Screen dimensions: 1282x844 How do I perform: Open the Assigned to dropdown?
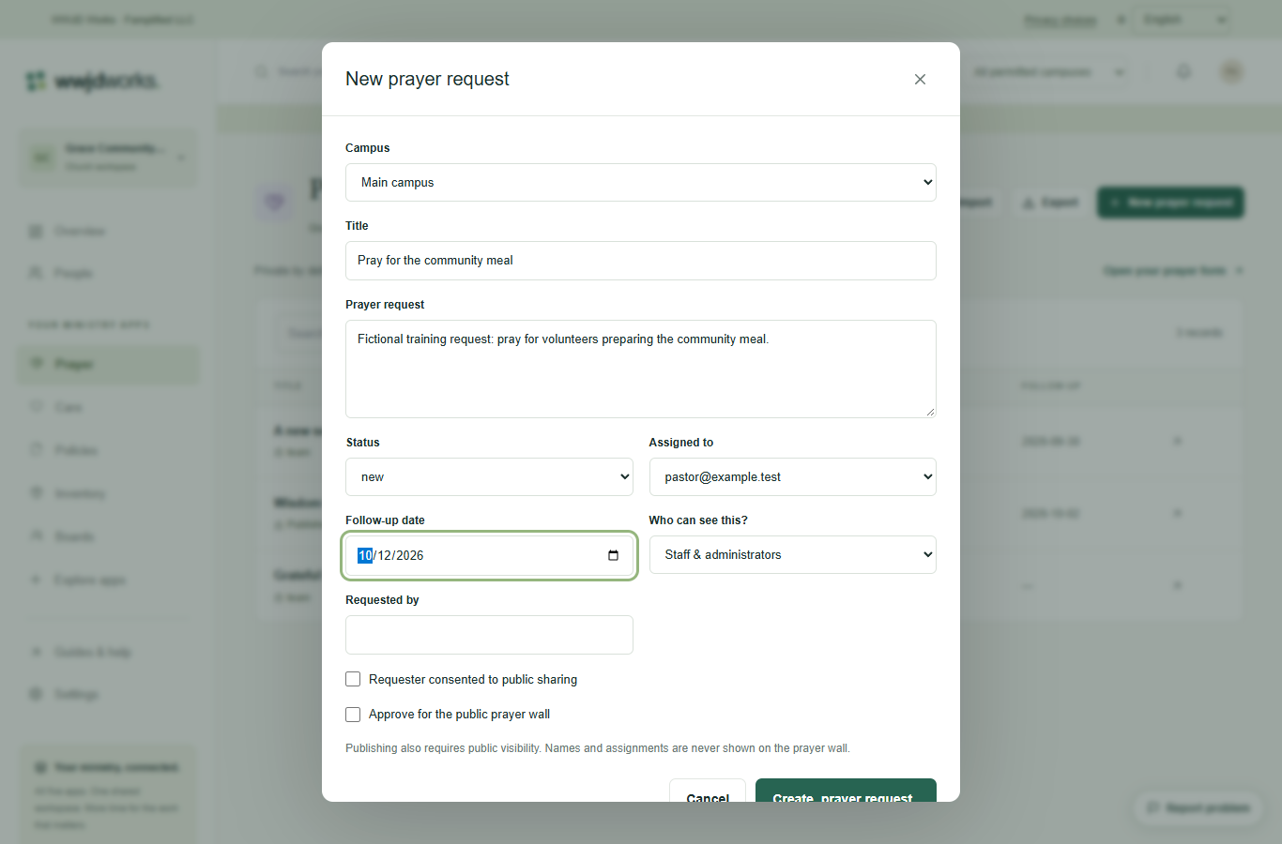point(793,477)
